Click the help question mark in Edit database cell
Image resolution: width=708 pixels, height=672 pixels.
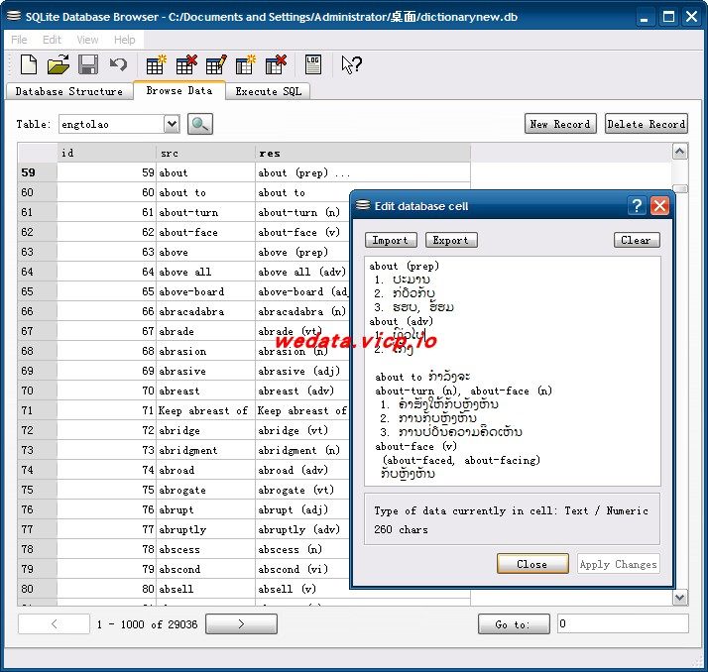(x=637, y=206)
